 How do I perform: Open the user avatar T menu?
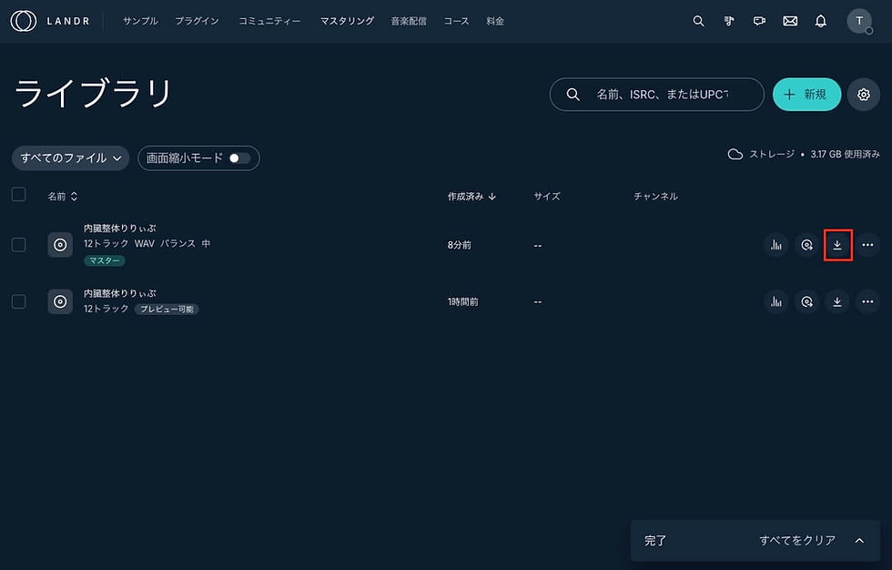(x=859, y=21)
